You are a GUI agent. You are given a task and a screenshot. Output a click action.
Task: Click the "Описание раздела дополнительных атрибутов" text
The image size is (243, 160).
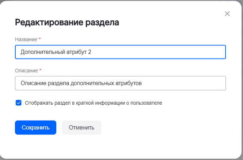tap(81, 83)
